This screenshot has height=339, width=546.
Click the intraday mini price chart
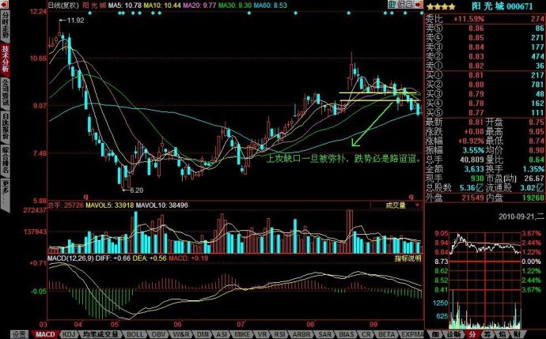pos(486,262)
